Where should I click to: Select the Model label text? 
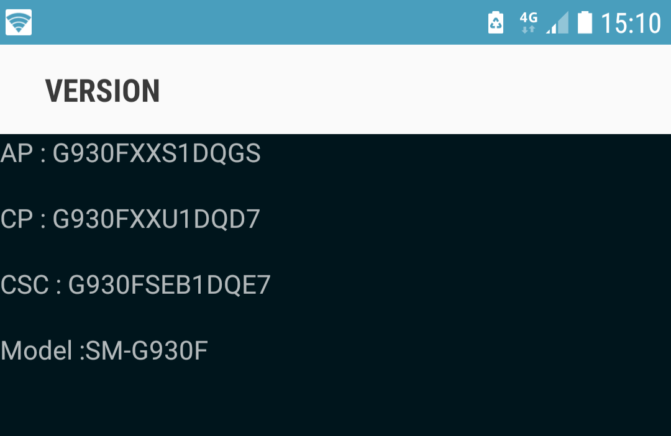click(37, 350)
